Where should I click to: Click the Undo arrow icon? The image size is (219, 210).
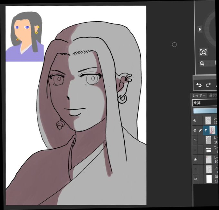click(x=199, y=85)
